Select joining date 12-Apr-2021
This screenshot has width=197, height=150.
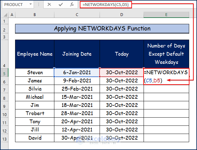point(77,130)
